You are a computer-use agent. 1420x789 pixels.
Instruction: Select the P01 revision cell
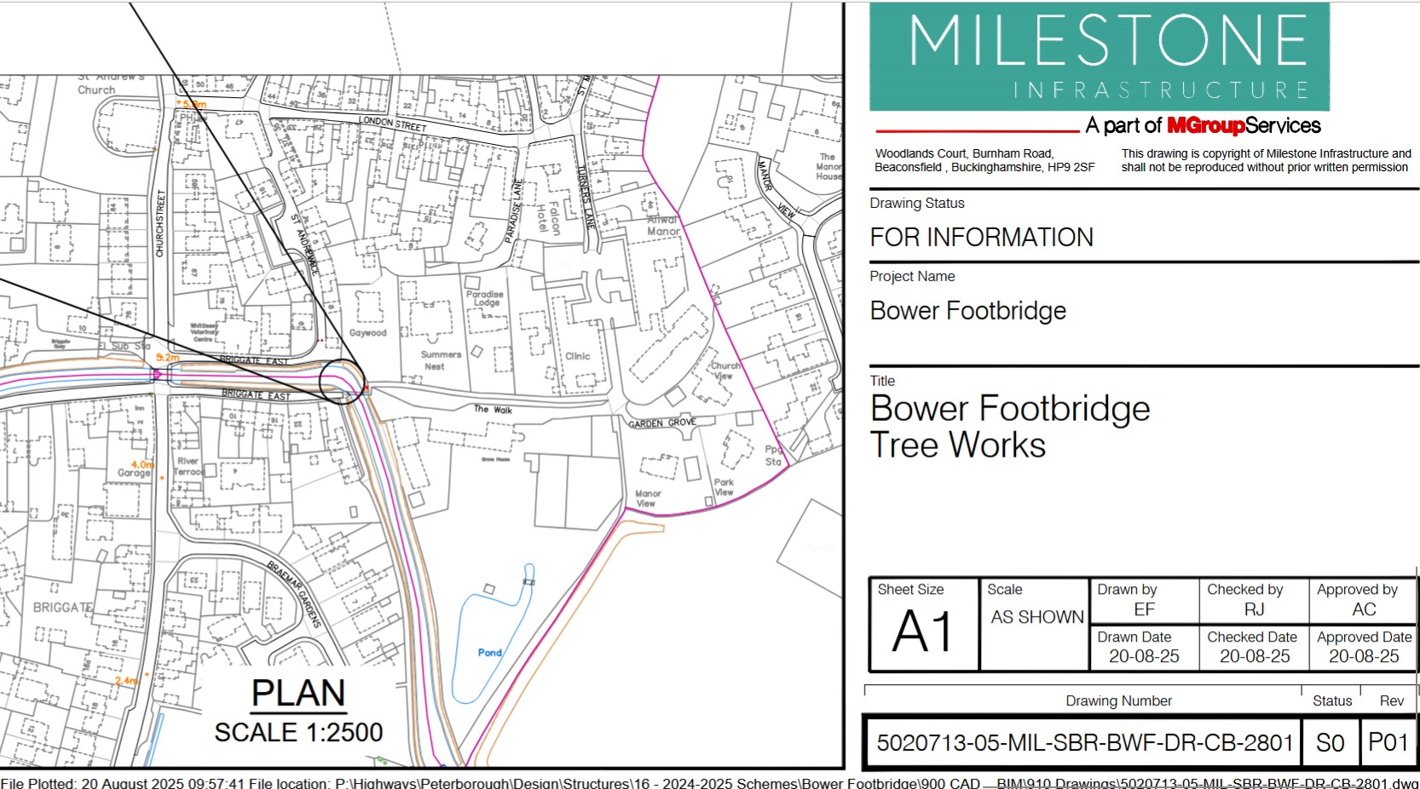[x=1388, y=743]
